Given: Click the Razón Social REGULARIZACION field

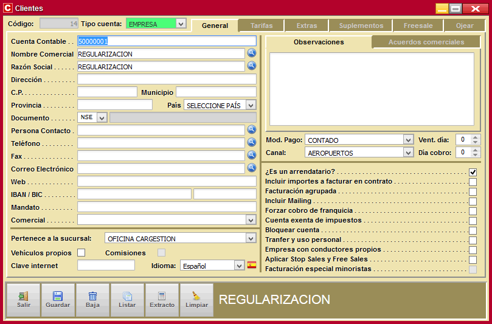Looking at the screenshot, I should (161, 66).
